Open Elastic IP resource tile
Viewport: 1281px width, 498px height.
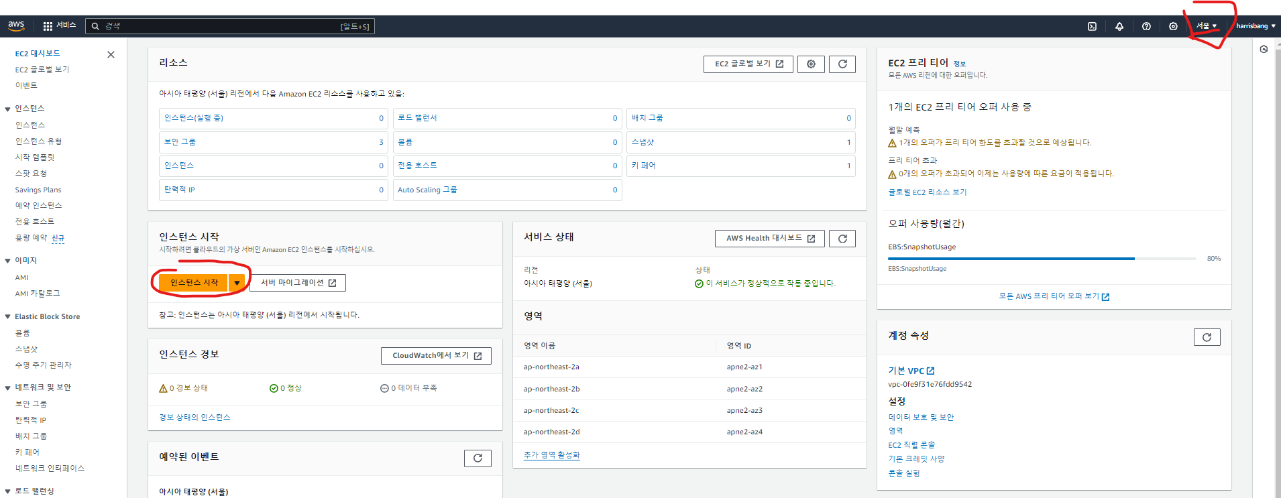[274, 190]
